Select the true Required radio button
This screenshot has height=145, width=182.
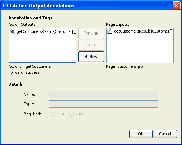point(53,114)
